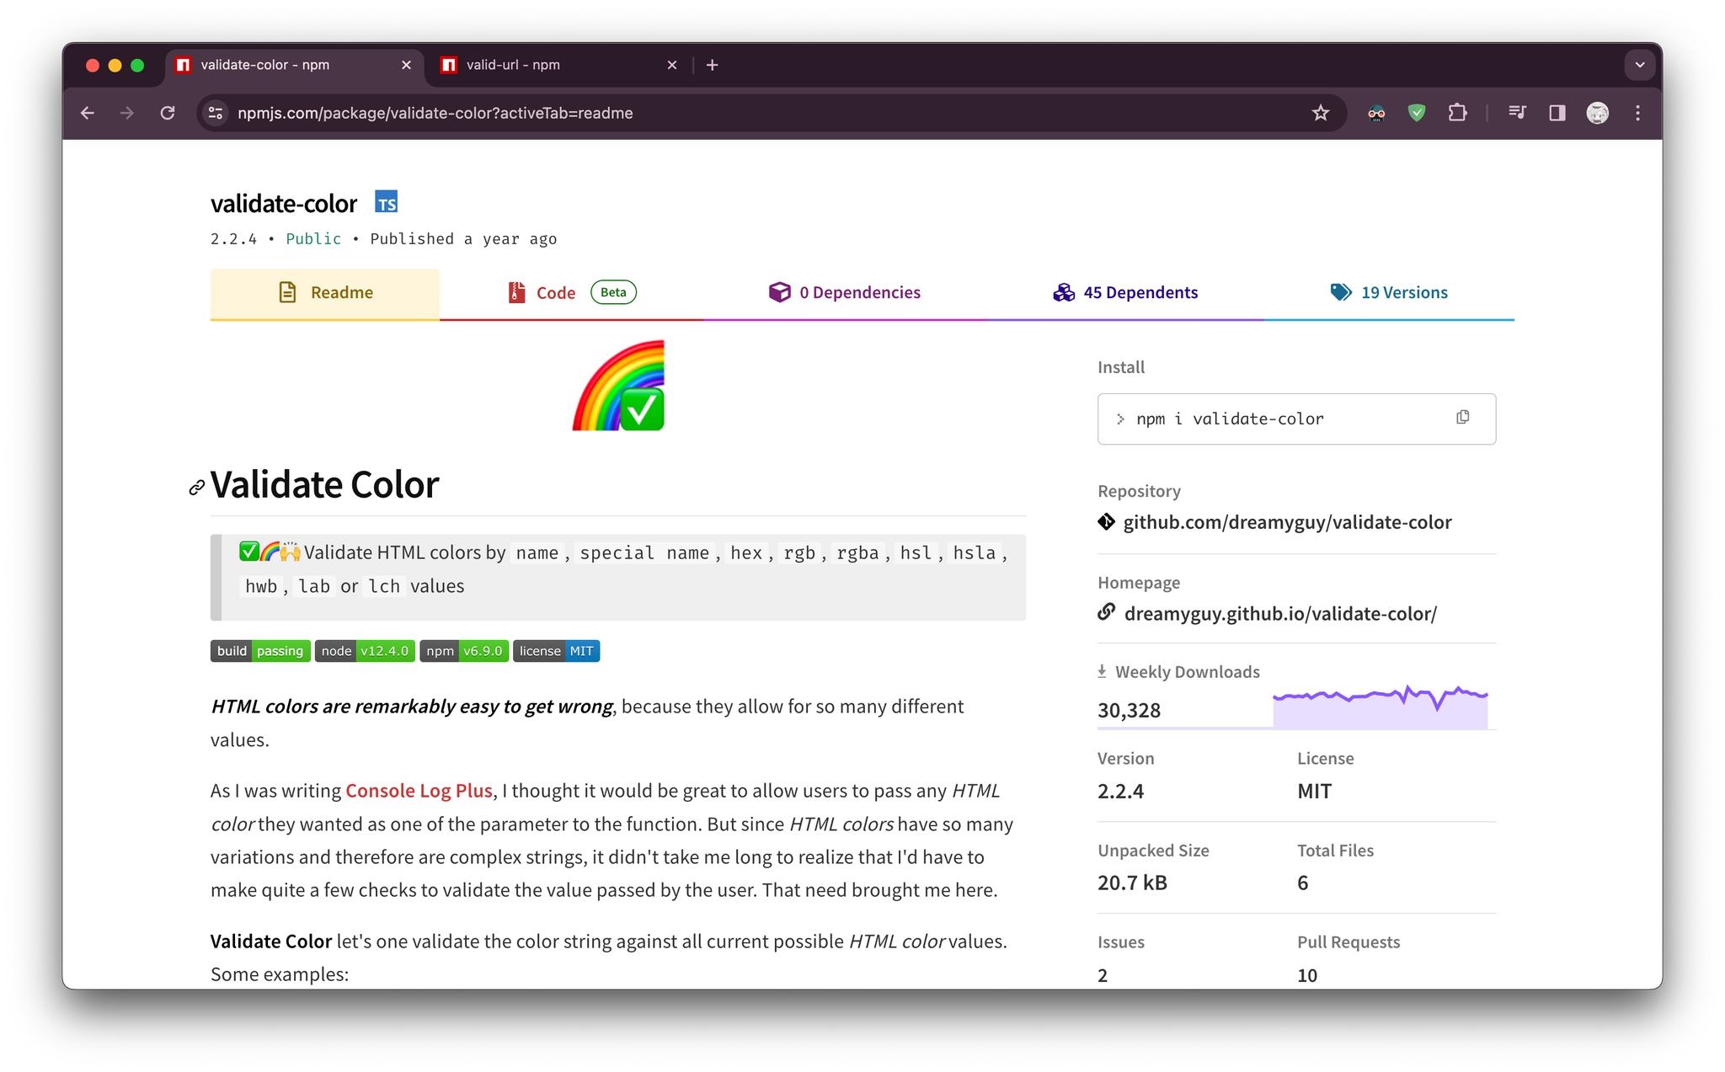
Task: Copy the npm install command
Action: tap(1462, 418)
